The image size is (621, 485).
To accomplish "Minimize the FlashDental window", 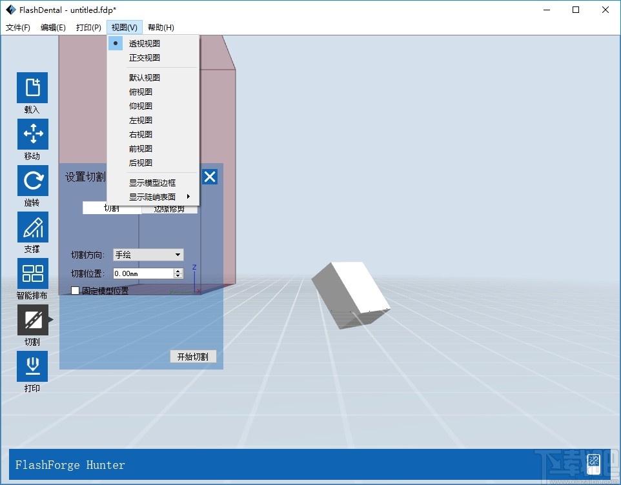I will [547, 10].
